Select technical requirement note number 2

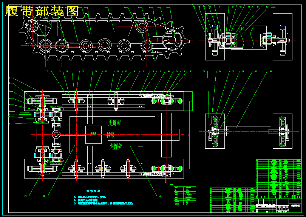point(86,200)
